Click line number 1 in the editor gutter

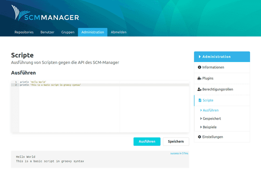[x=16, y=82]
